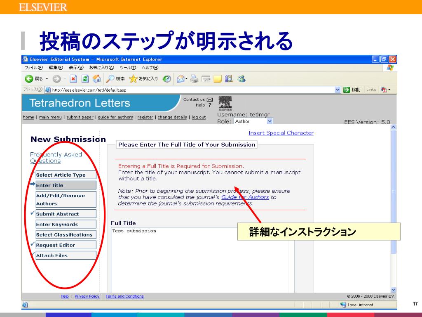This screenshot has height=317, width=422.
Task: Click Insert Special Character link
Action: pos(281,133)
